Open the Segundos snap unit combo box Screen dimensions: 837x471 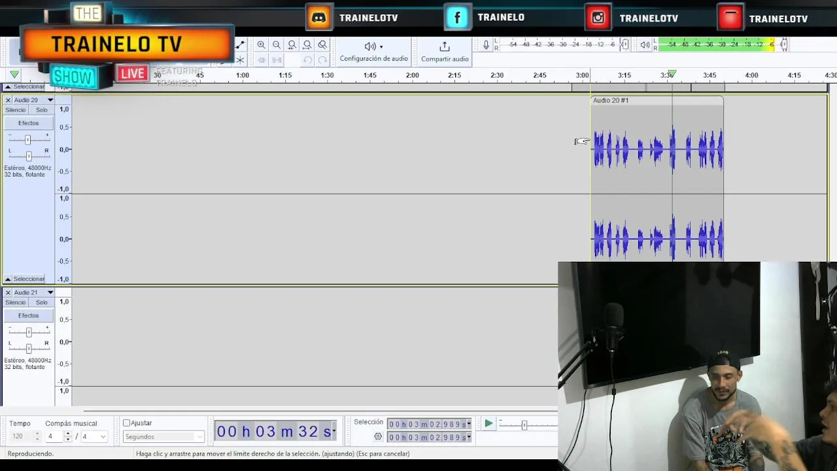(x=163, y=436)
